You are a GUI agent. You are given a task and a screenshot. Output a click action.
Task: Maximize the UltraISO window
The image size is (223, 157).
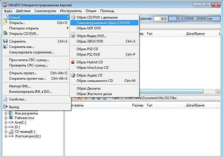206,5
